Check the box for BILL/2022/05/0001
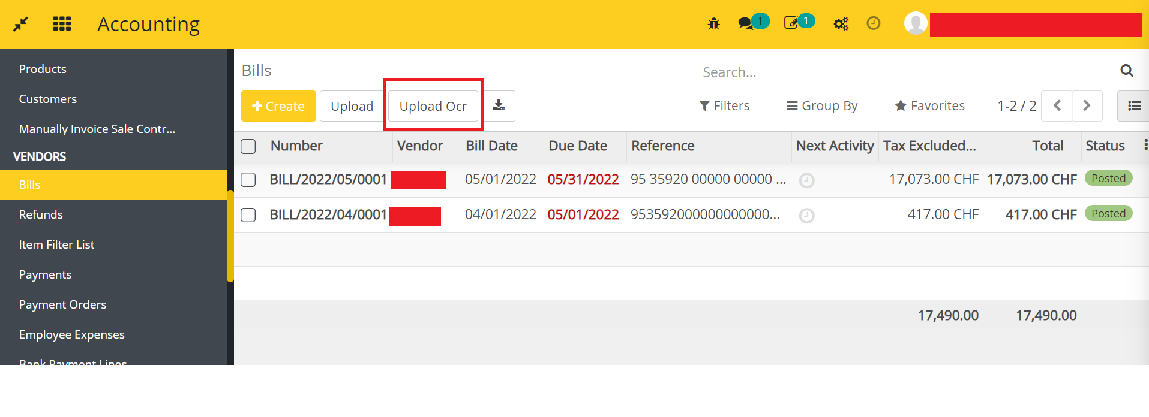The width and height of the screenshot is (1149, 417). point(248,180)
